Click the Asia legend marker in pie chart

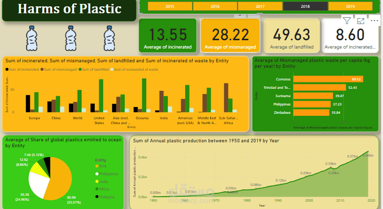pyautogui.click(x=97, y=166)
